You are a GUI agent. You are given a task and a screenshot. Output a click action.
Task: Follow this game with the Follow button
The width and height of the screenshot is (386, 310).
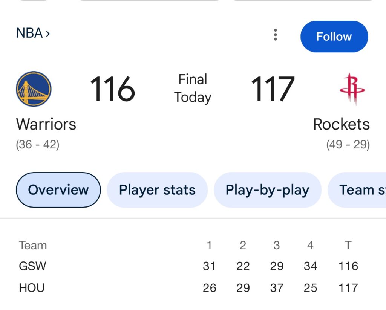(x=334, y=37)
